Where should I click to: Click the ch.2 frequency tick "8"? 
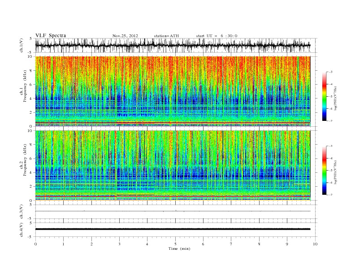[31, 145]
